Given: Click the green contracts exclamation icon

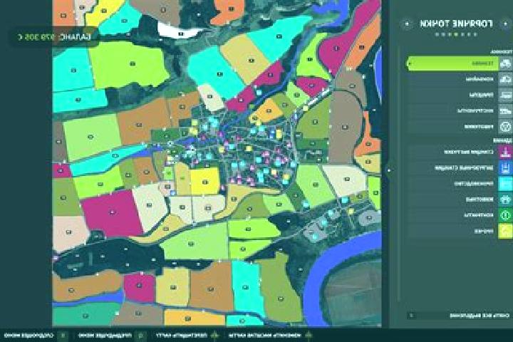Looking at the screenshot, I should click(506, 215).
